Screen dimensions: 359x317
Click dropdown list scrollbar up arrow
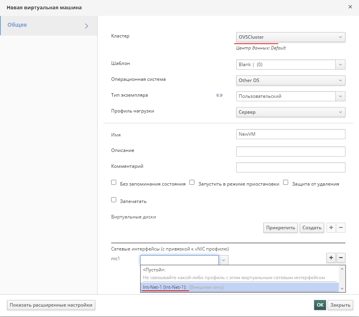coord(342,269)
